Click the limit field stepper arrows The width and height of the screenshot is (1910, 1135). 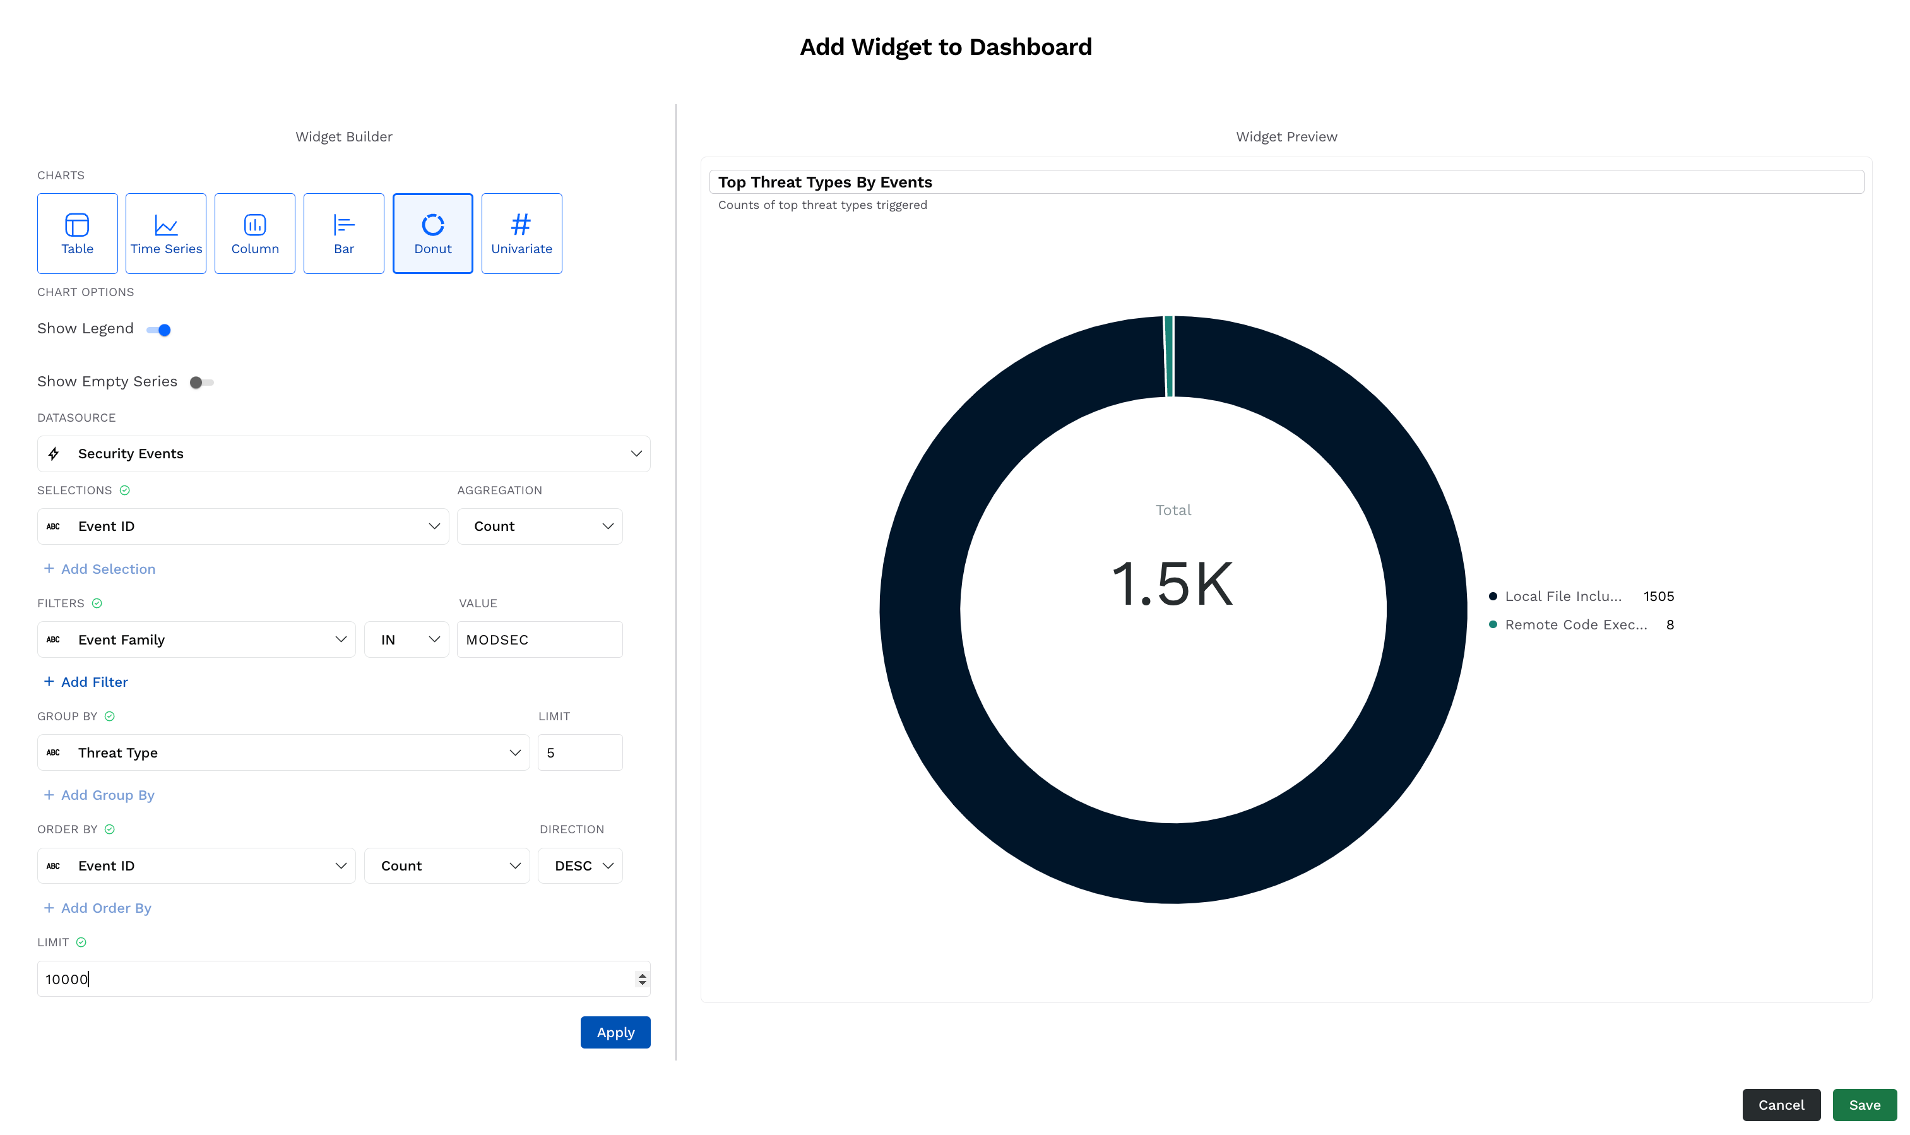point(641,979)
